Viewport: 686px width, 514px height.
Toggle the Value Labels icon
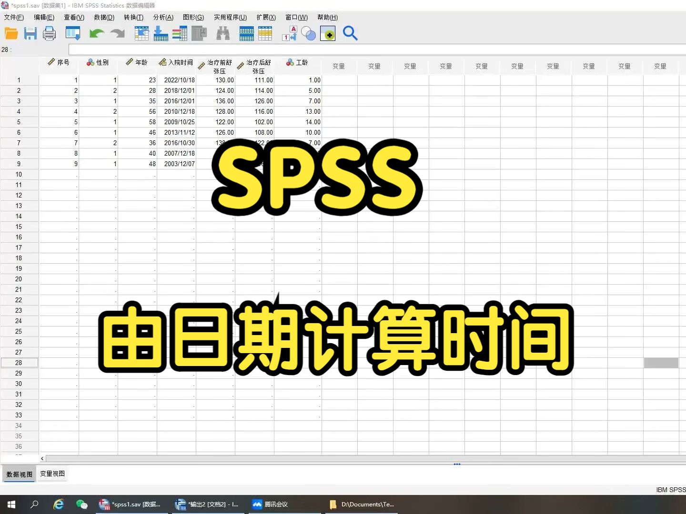289,33
